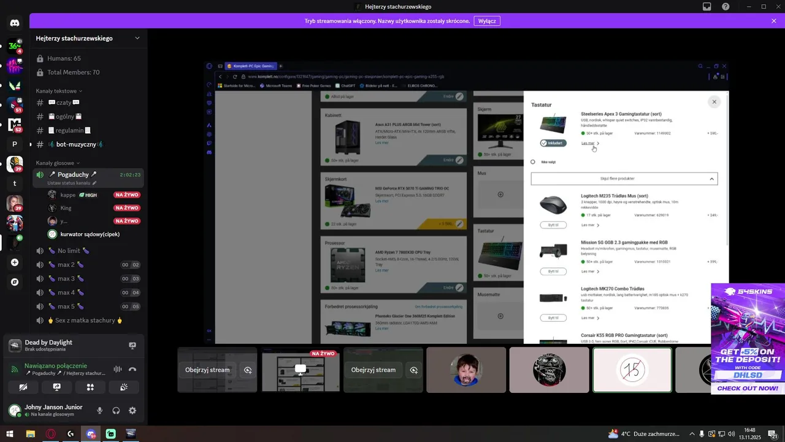Open user settings gear icon
The height and width of the screenshot is (442, 785).
pos(132,411)
